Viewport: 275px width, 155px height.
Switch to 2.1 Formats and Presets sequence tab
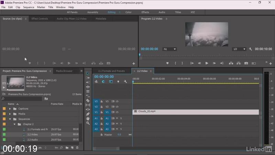(x=111, y=71)
